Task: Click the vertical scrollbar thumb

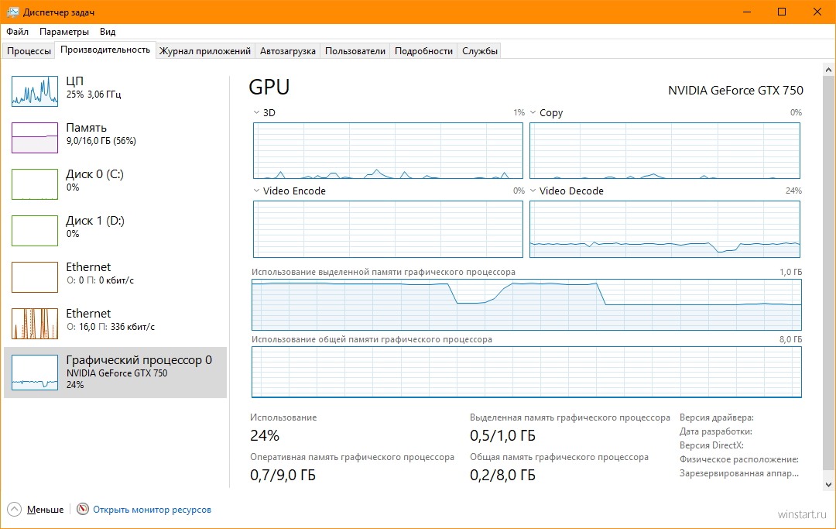Action: [x=828, y=273]
